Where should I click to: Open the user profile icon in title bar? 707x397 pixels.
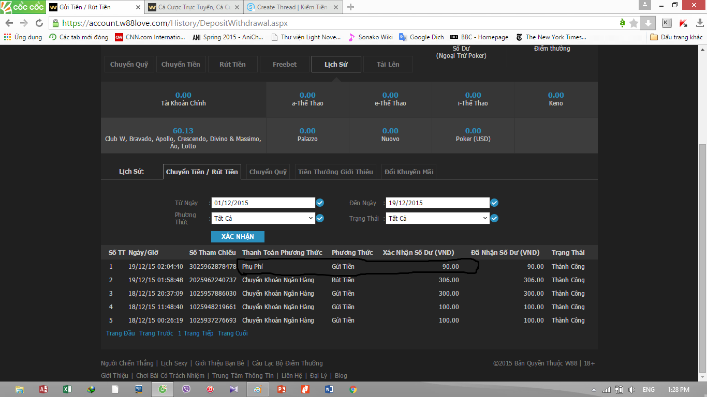pos(645,5)
